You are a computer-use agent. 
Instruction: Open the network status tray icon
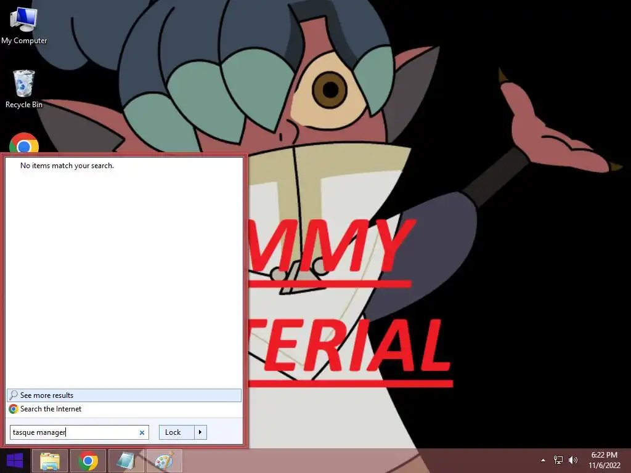558,459
